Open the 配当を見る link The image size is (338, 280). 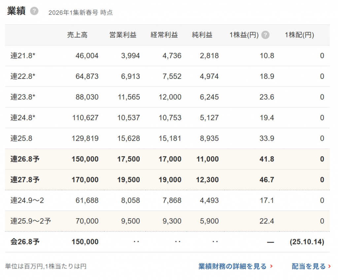click(309, 266)
